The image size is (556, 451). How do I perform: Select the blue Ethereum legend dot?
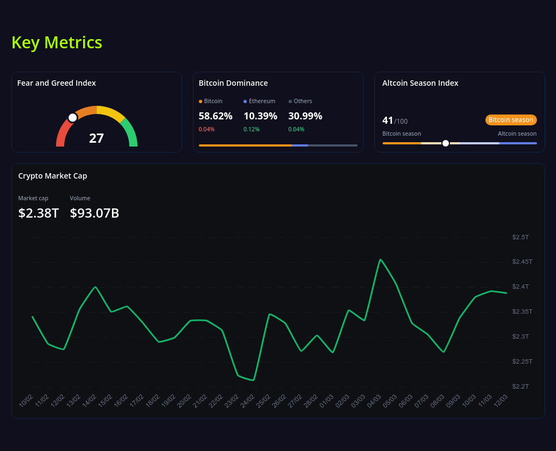246,101
